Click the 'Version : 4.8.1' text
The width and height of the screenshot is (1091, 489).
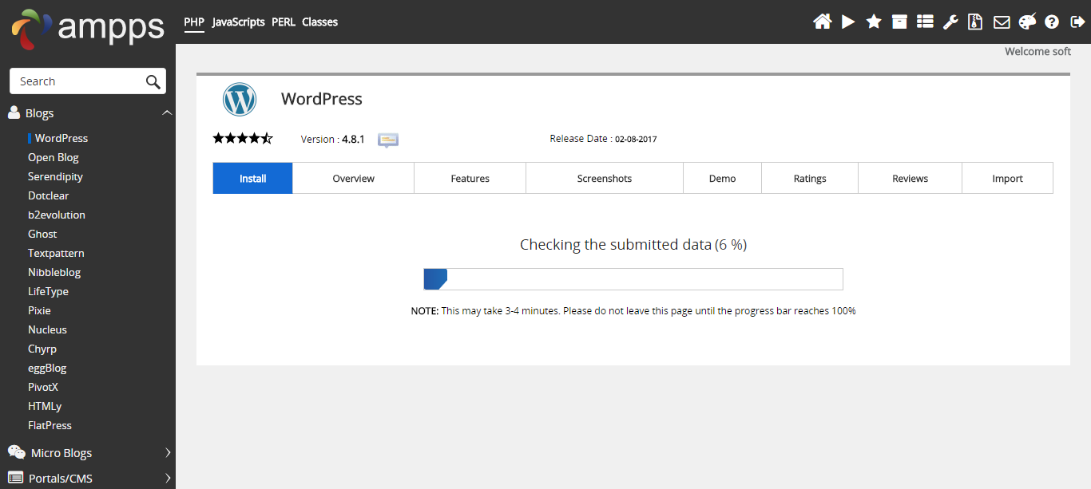[332, 139]
